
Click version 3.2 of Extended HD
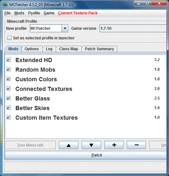click(157, 60)
